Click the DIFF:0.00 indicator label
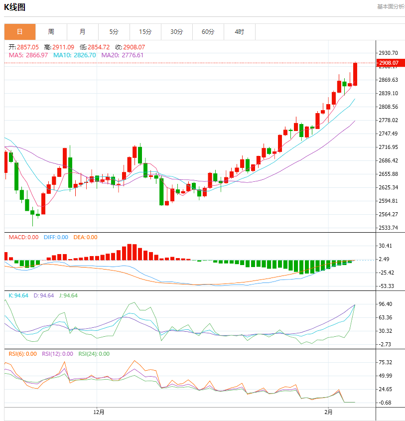405x421 pixels. coord(56,237)
